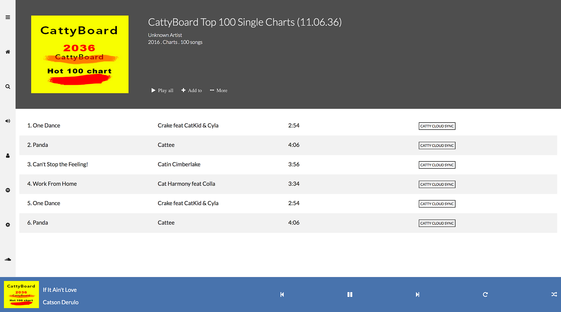The width and height of the screenshot is (561, 312).
Task: Toggle the repeat/loop playback icon
Action: (485, 294)
